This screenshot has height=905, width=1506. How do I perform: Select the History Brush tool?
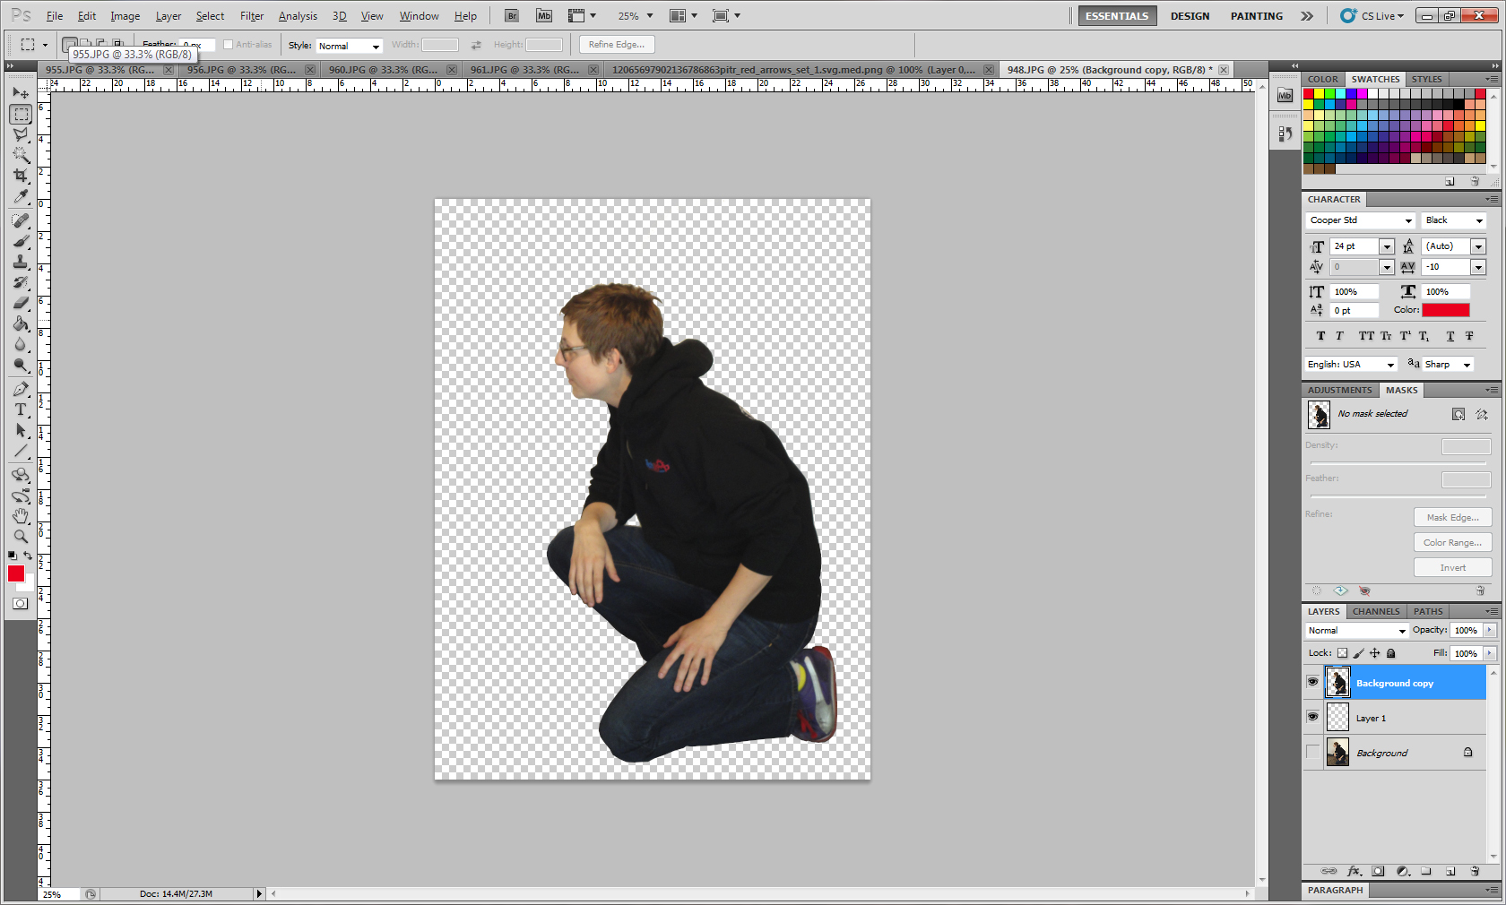pos(21,282)
